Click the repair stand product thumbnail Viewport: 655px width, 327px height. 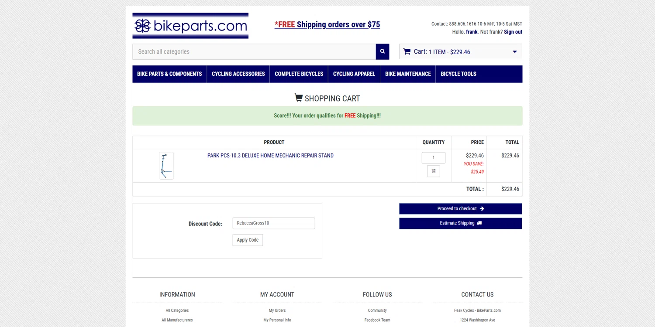(x=166, y=166)
